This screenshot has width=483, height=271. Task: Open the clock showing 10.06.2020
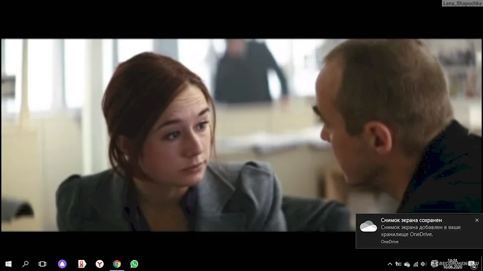point(453,264)
